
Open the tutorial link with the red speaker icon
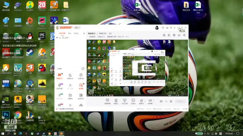[x=65, y=109]
